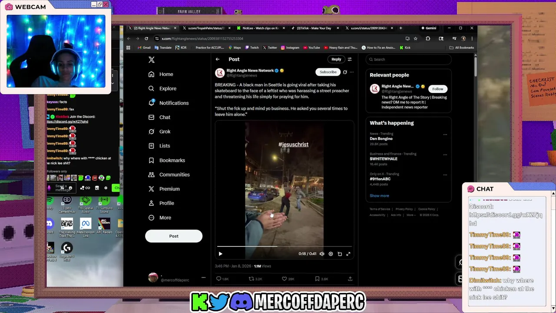The width and height of the screenshot is (556, 313).
Task: Click the Grok explain icon on post
Action: tap(345, 72)
